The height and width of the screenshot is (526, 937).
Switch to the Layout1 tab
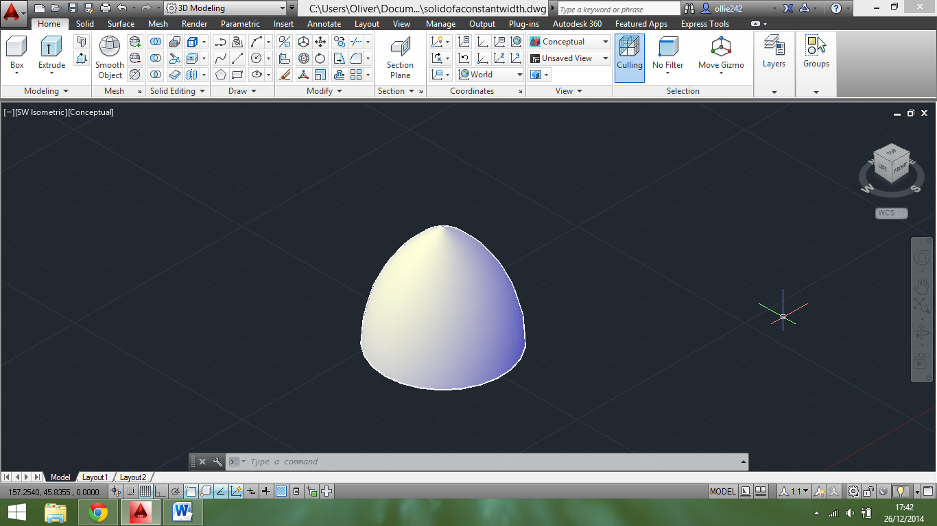pyautogui.click(x=95, y=477)
